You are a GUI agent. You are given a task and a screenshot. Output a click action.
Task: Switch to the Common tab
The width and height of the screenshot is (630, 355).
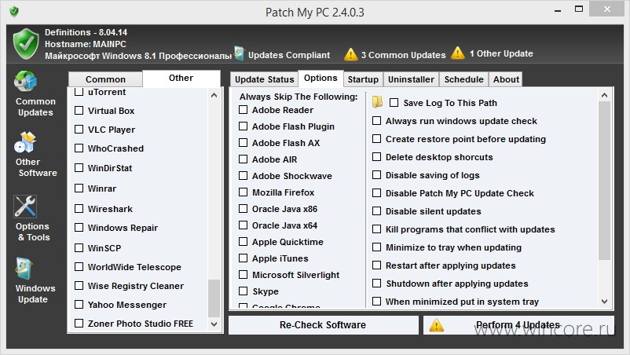[x=105, y=79]
